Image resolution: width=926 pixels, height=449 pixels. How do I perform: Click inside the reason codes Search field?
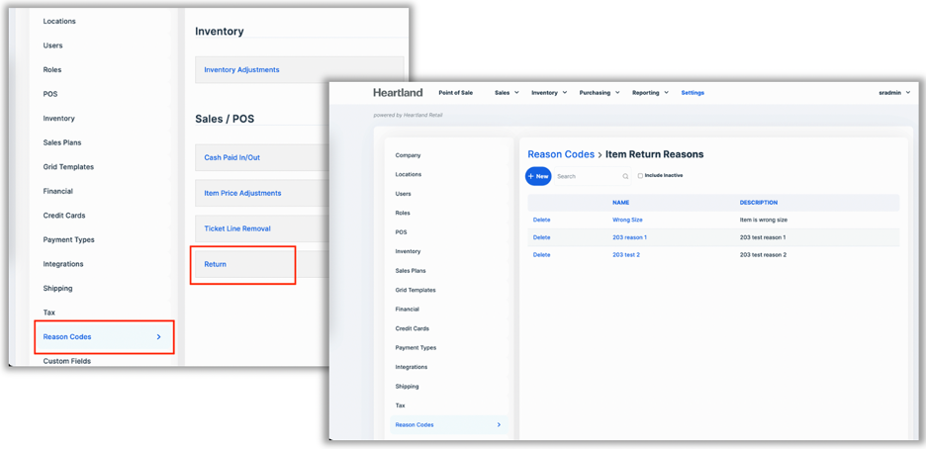[586, 177]
